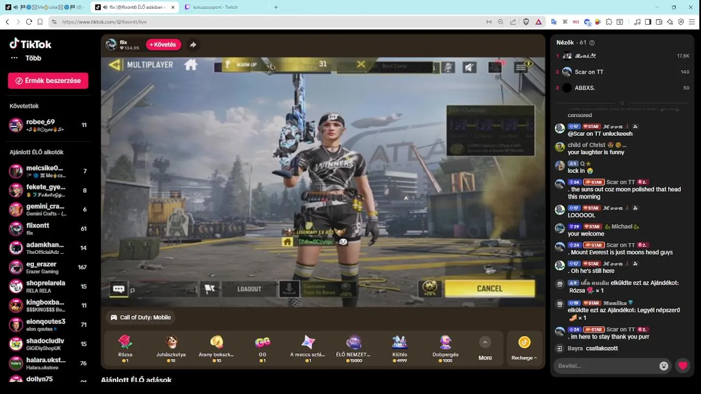Select top viewer Scar on TT

[623, 72]
